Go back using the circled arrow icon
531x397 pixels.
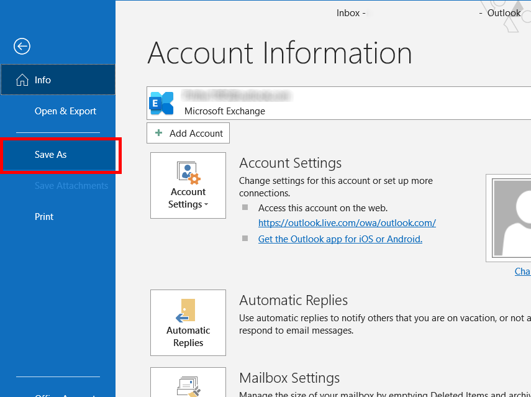tap(22, 46)
